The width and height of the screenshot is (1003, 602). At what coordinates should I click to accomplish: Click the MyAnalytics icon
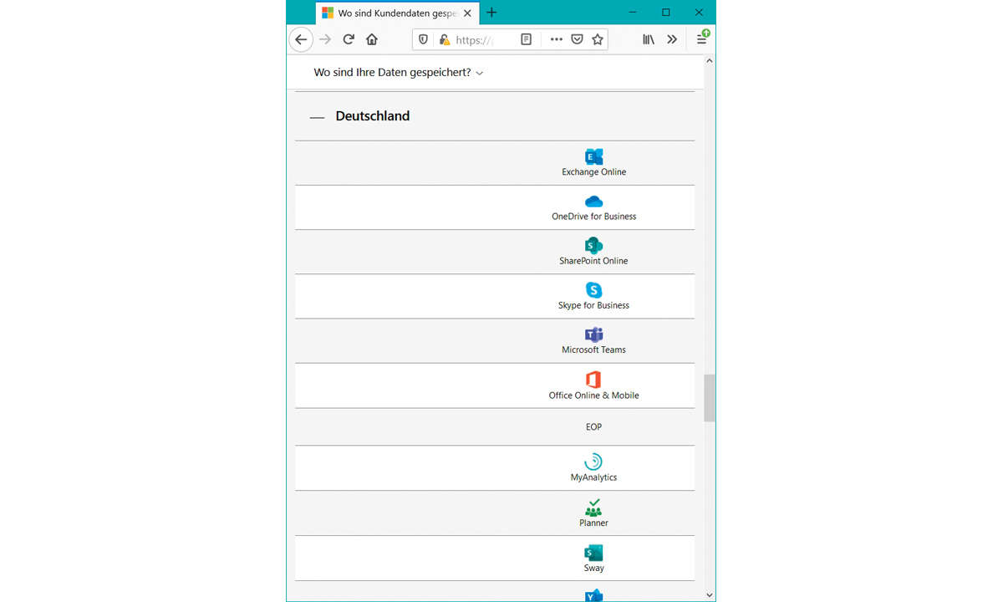tap(593, 462)
